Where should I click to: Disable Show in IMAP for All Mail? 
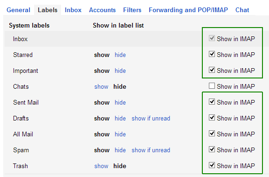[212, 133]
